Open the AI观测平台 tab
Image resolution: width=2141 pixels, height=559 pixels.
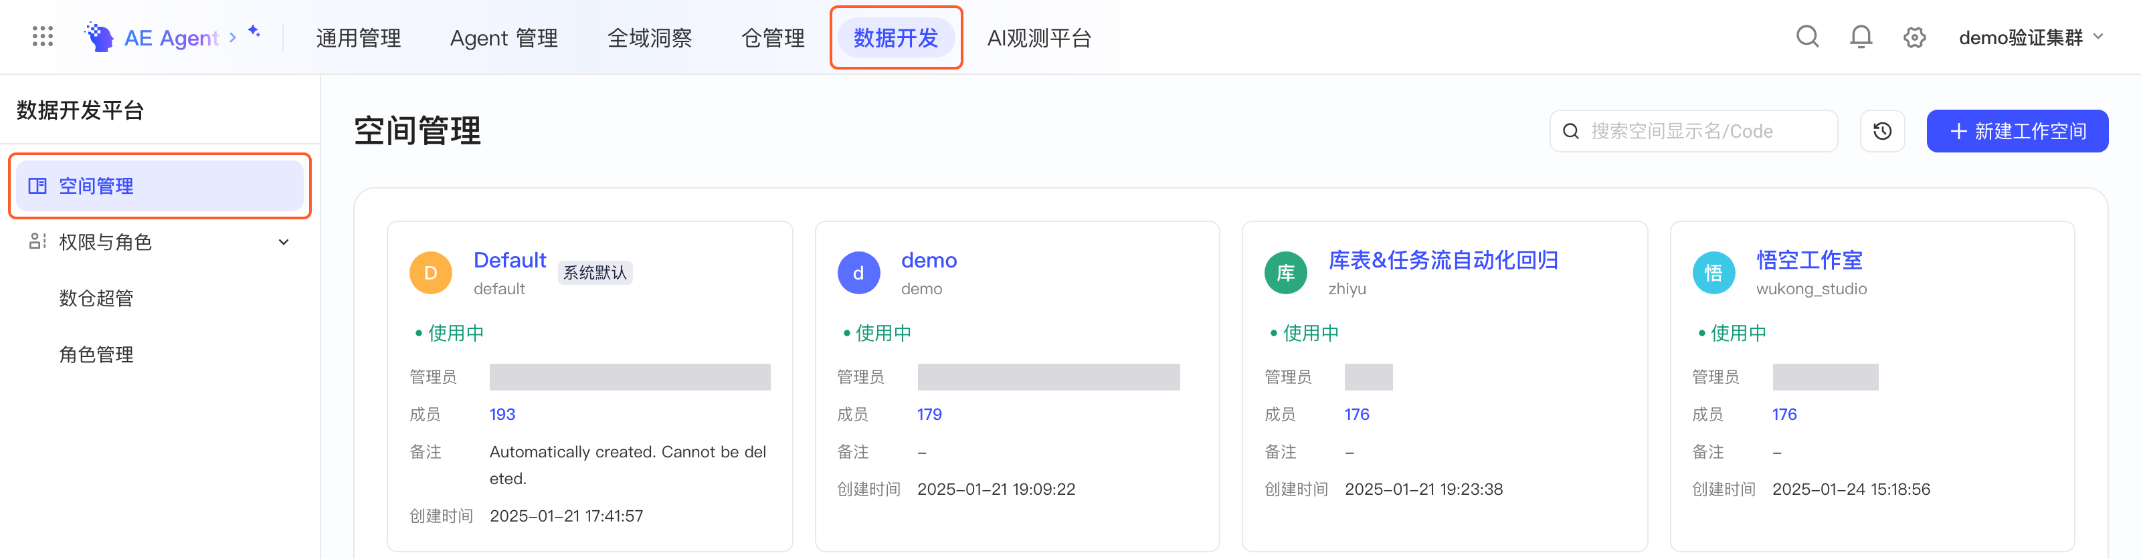(1039, 38)
